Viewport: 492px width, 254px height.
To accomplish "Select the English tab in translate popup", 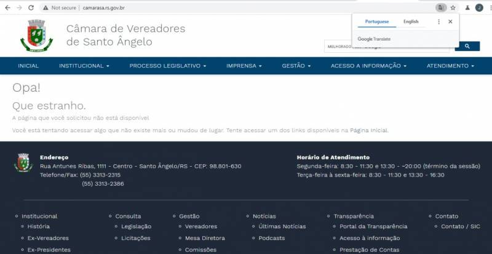I will pyautogui.click(x=411, y=22).
